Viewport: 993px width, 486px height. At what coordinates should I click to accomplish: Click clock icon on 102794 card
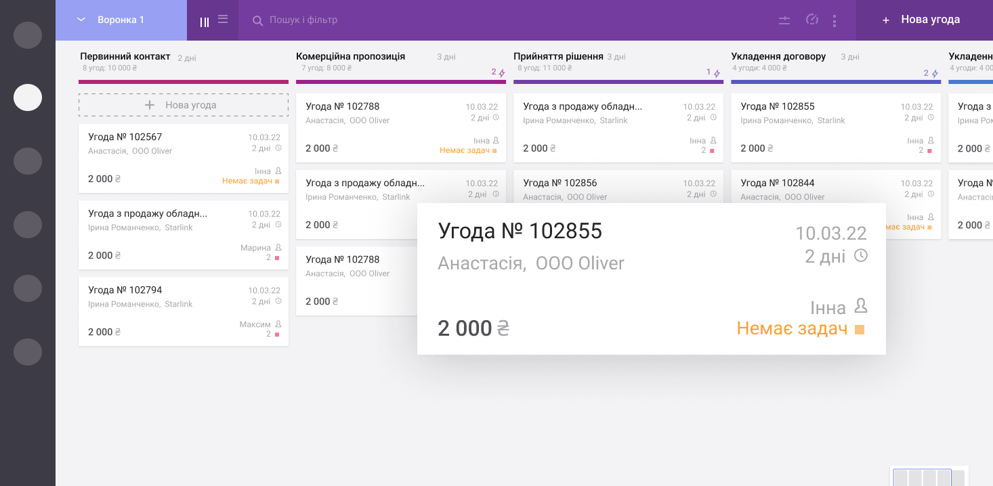pyautogui.click(x=278, y=301)
